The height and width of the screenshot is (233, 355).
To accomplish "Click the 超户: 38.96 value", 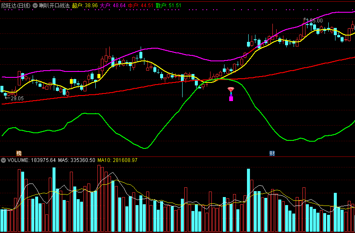I will click(x=85, y=5).
